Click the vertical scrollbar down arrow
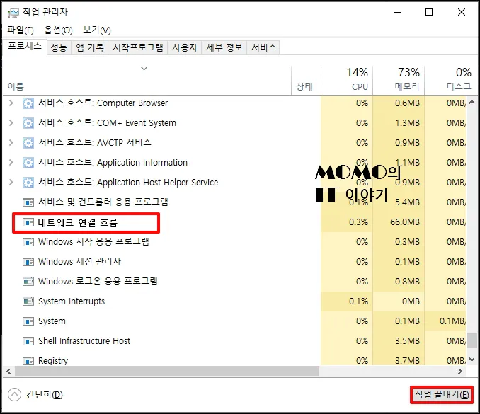This screenshot has height=414, width=480. pos(472,360)
